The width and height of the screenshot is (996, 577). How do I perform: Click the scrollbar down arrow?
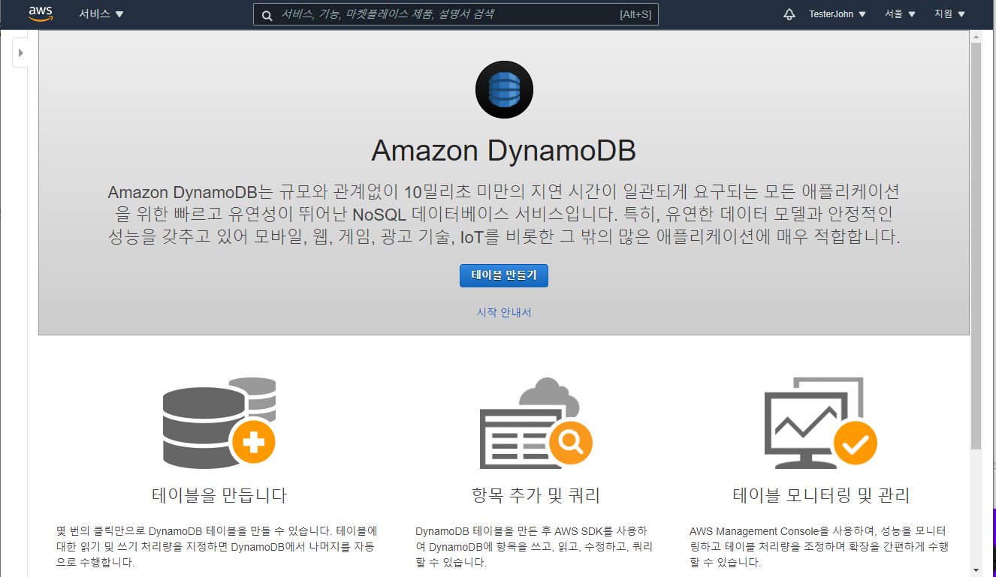[x=976, y=570]
